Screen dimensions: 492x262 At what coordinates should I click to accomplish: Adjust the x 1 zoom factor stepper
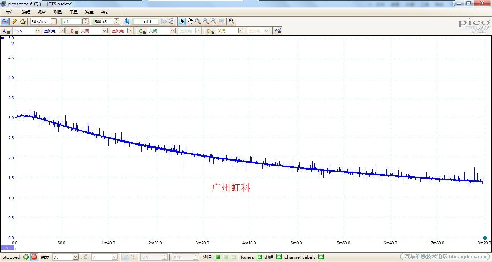point(85,21)
